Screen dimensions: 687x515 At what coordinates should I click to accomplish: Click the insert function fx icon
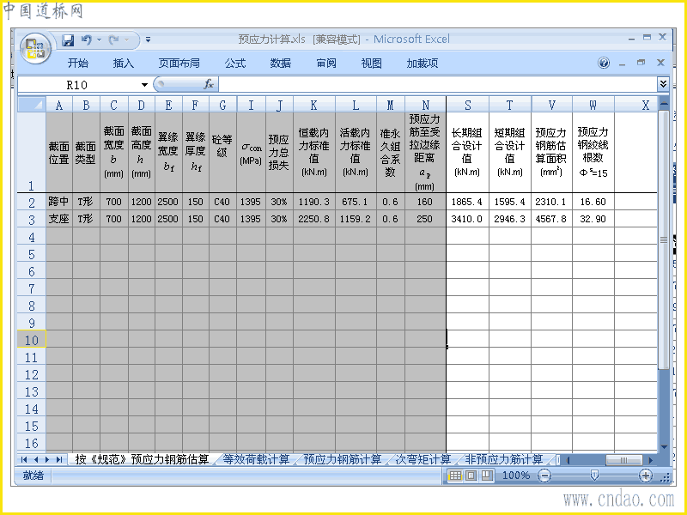coord(209,84)
